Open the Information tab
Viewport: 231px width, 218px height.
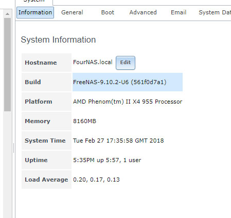point(35,12)
